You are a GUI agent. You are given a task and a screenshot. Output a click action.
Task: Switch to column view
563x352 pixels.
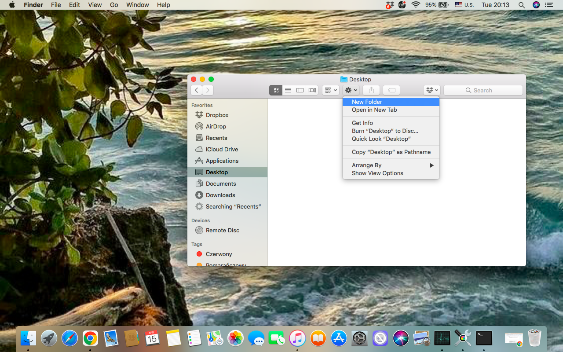[x=300, y=90]
